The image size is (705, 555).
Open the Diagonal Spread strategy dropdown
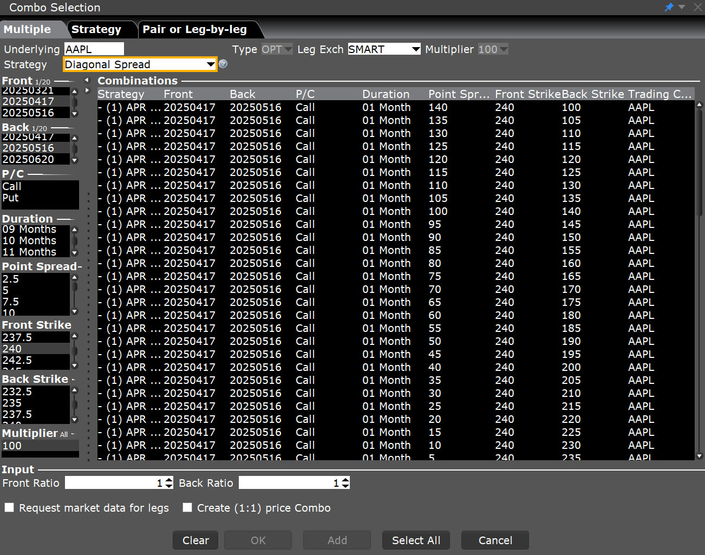[211, 64]
